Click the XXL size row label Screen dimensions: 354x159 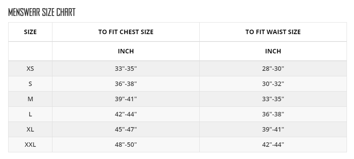point(30,145)
